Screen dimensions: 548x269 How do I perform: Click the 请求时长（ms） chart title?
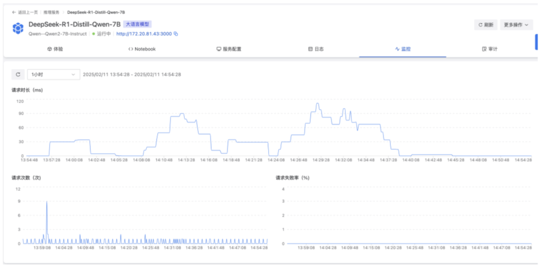point(27,90)
